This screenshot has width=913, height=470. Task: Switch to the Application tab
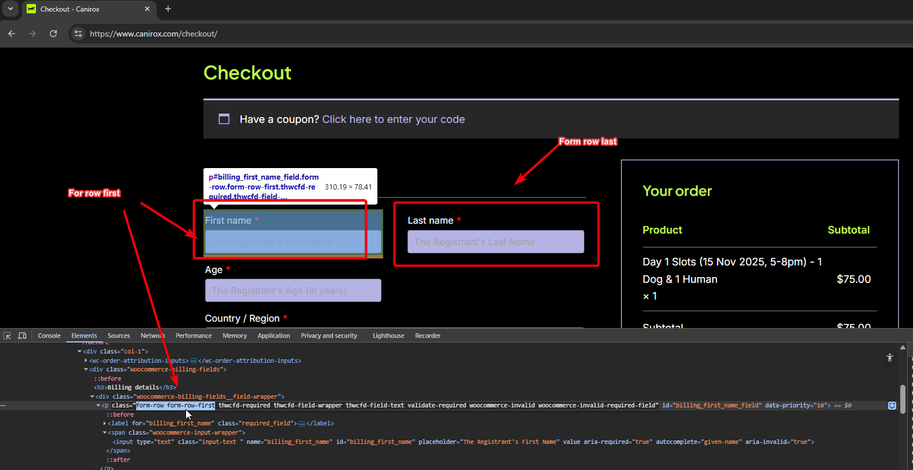274,336
